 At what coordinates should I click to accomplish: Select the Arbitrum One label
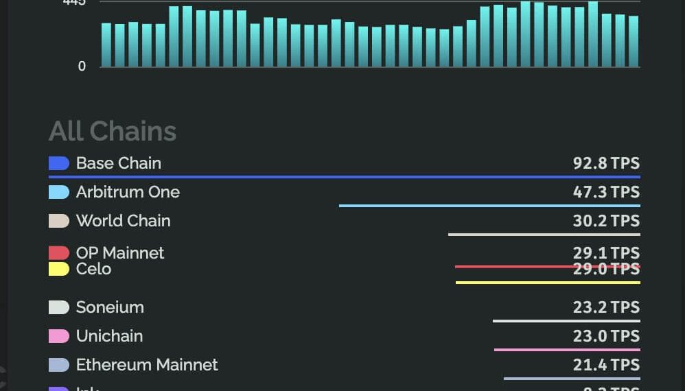tap(128, 192)
